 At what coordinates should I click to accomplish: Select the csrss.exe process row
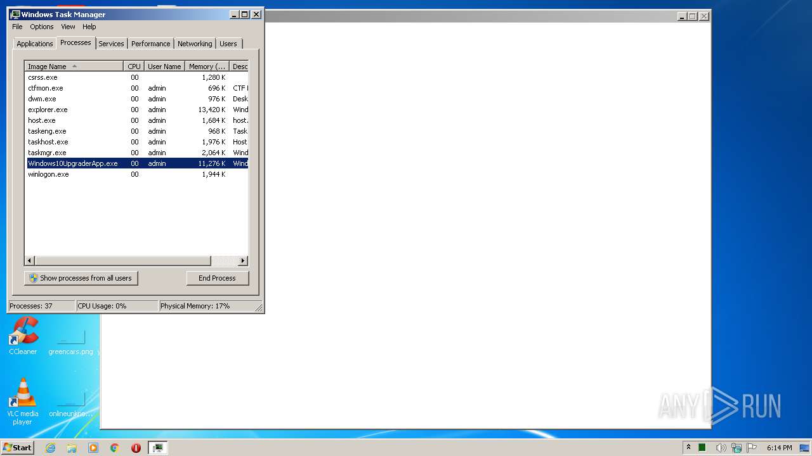pos(136,77)
